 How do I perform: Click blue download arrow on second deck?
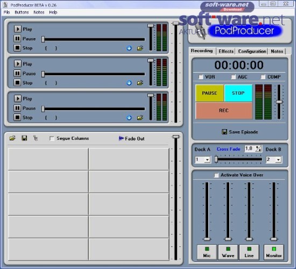click(129, 83)
